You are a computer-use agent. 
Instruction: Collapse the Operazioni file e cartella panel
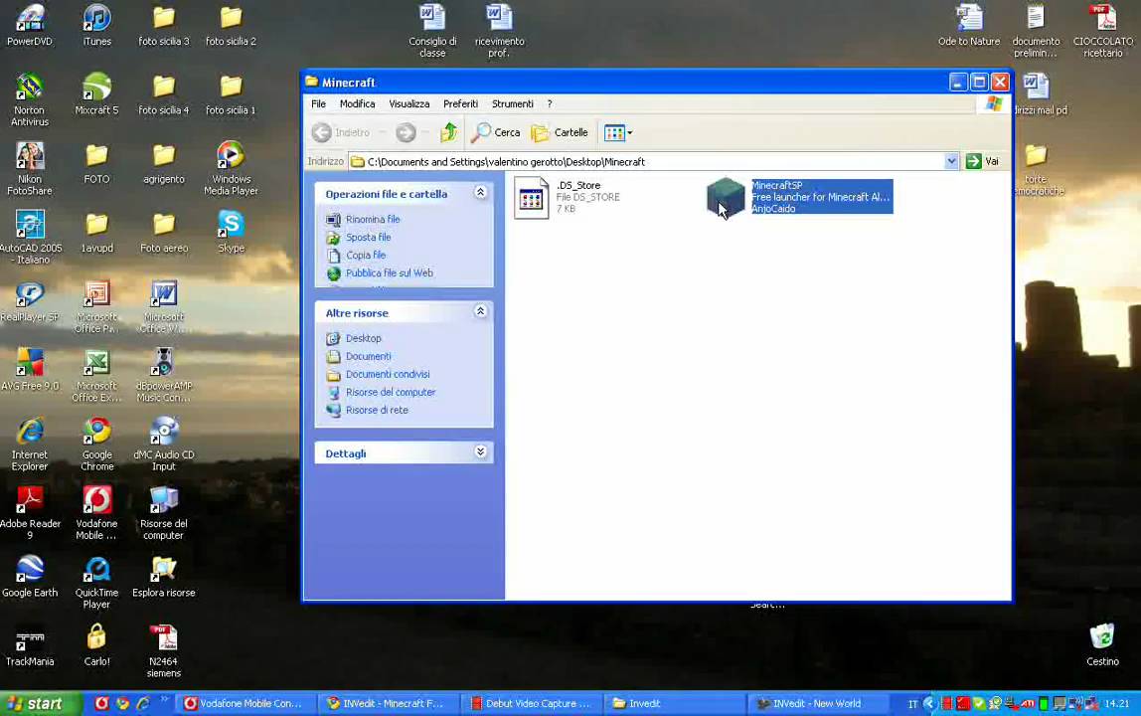pos(480,192)
